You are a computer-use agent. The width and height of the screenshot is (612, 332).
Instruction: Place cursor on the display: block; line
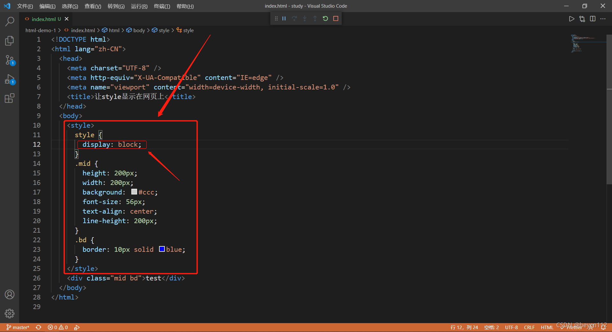click(112, 145)
